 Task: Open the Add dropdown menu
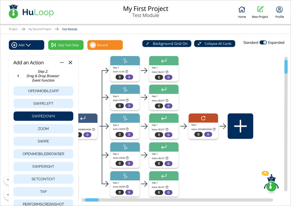26,45
